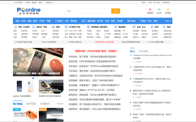Click the 登录 login link
196x122 pixels.
pos(144,3)
